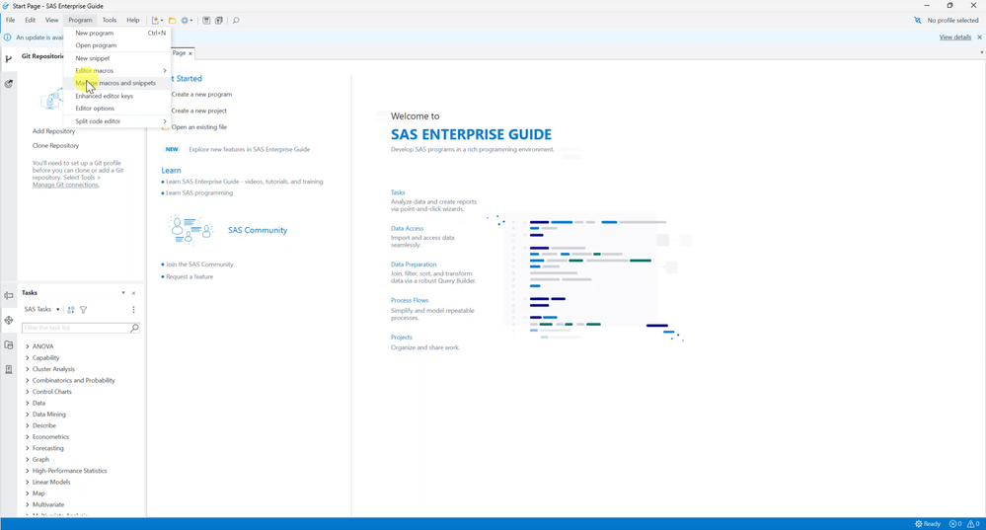
Task: Open the File menu
Action: [x=11, y=20]
